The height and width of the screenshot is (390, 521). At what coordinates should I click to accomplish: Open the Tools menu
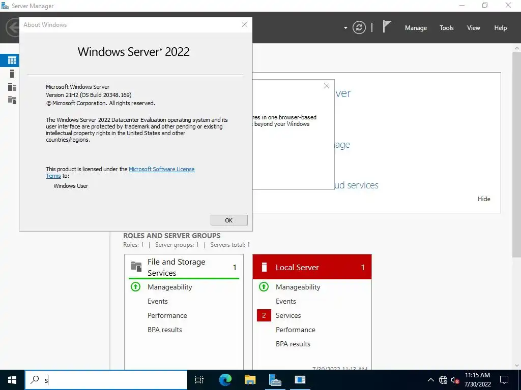tap(446, 28)
